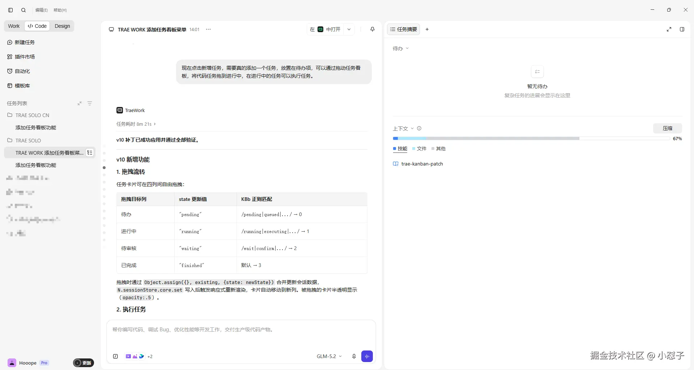Open the Hooope user profile avatar
Viewport: 694px width, 370px height.
12,363
